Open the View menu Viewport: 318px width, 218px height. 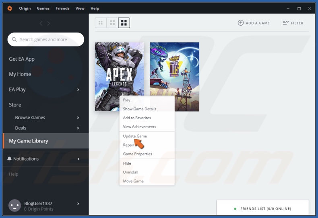coord(80,8)
